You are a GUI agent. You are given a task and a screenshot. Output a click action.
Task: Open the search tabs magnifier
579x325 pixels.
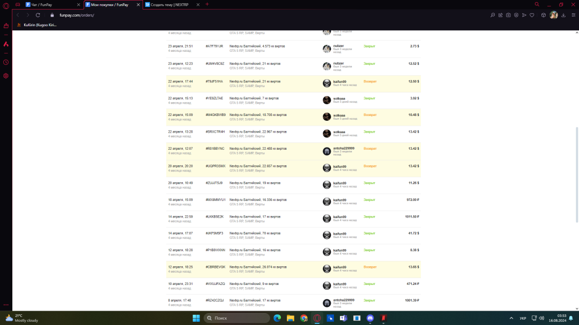537,4
